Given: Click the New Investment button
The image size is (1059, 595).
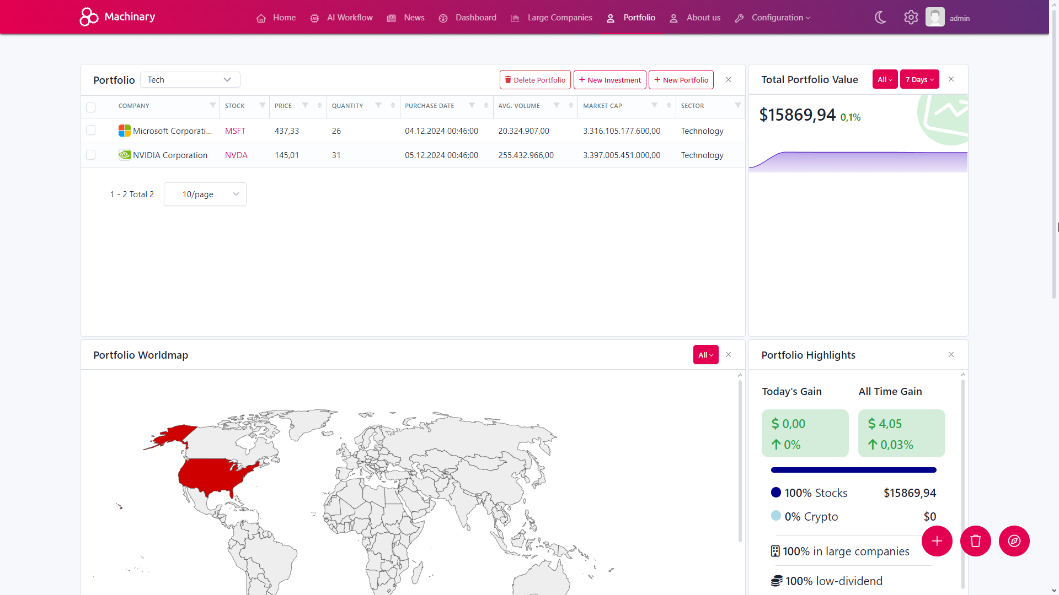Looking at the screenshot, I should 609,80.
